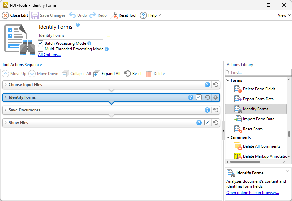This screenshot has width=292, height=201.
Task: Reset the Show Files step
Action: tap(216, 123)
